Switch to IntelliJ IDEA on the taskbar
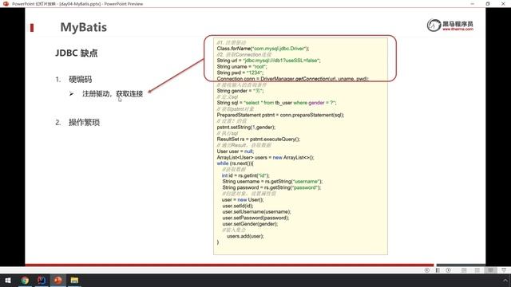Viewport: 511px width, 287px height. [x=42, y=280]
